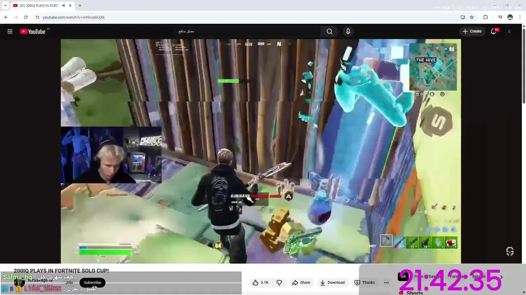Image resolution: width=526 pixels, height=295 pixels.
Task: Select the Related filter chip
Action: (x=478, y=277)
